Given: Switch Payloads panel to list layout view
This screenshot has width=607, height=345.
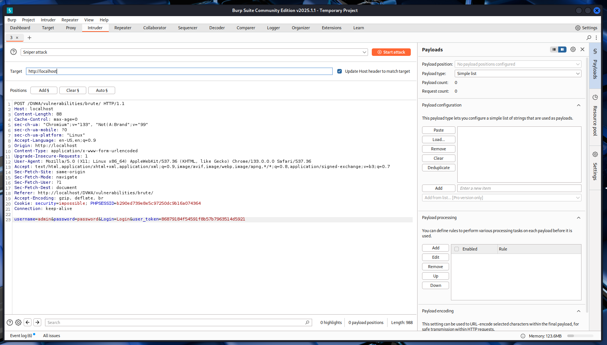Looking at the screenshot, I should 554,49.
